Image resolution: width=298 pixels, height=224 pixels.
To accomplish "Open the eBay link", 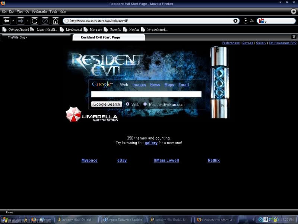I will (x=122, y=161).
